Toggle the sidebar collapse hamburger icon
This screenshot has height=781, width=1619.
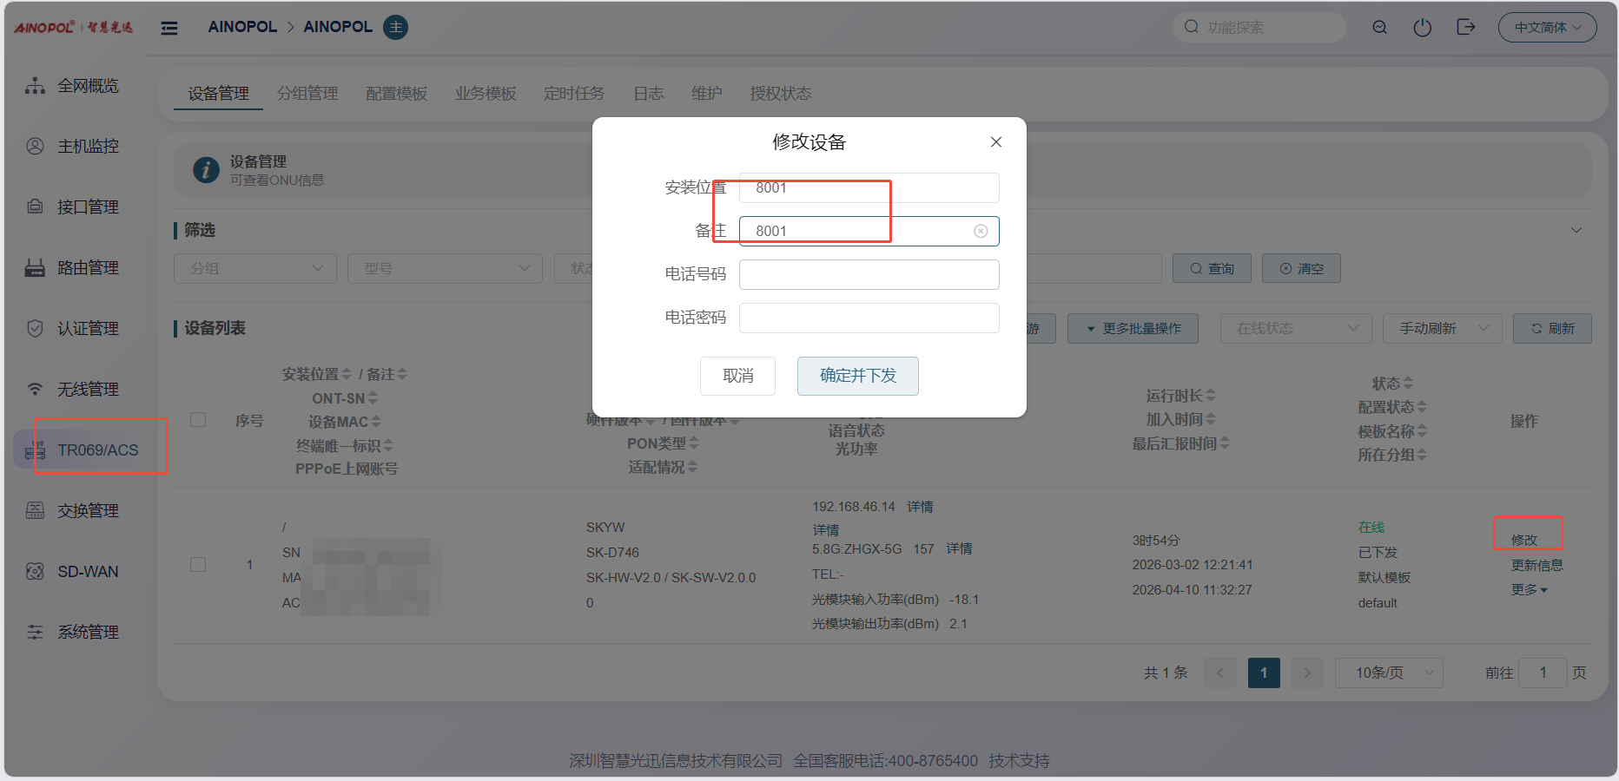(169, 28)
